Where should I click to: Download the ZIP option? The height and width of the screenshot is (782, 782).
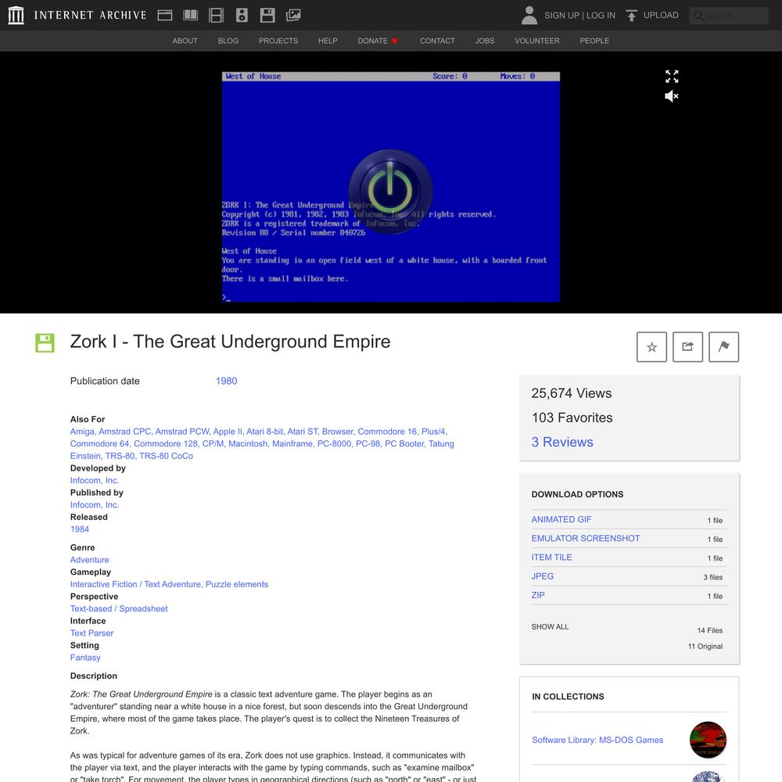pos(538,595)
